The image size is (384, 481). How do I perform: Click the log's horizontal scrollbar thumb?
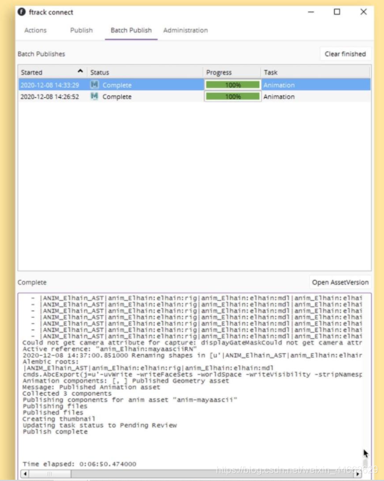tap(50, 474)
